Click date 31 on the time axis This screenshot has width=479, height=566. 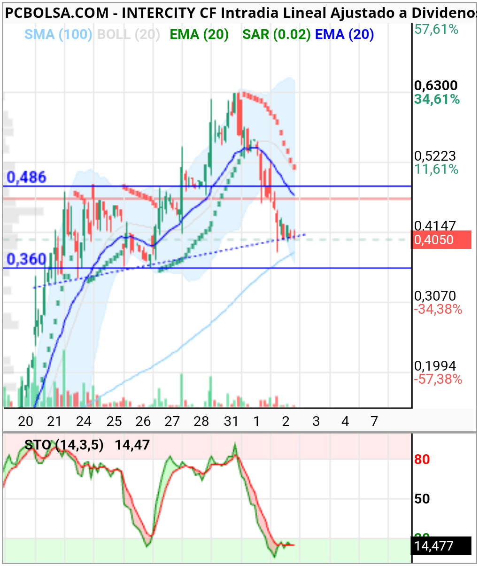click(x=231, y=421)
